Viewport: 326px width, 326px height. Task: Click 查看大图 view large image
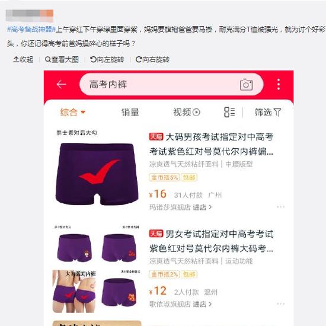pos(62,59)
